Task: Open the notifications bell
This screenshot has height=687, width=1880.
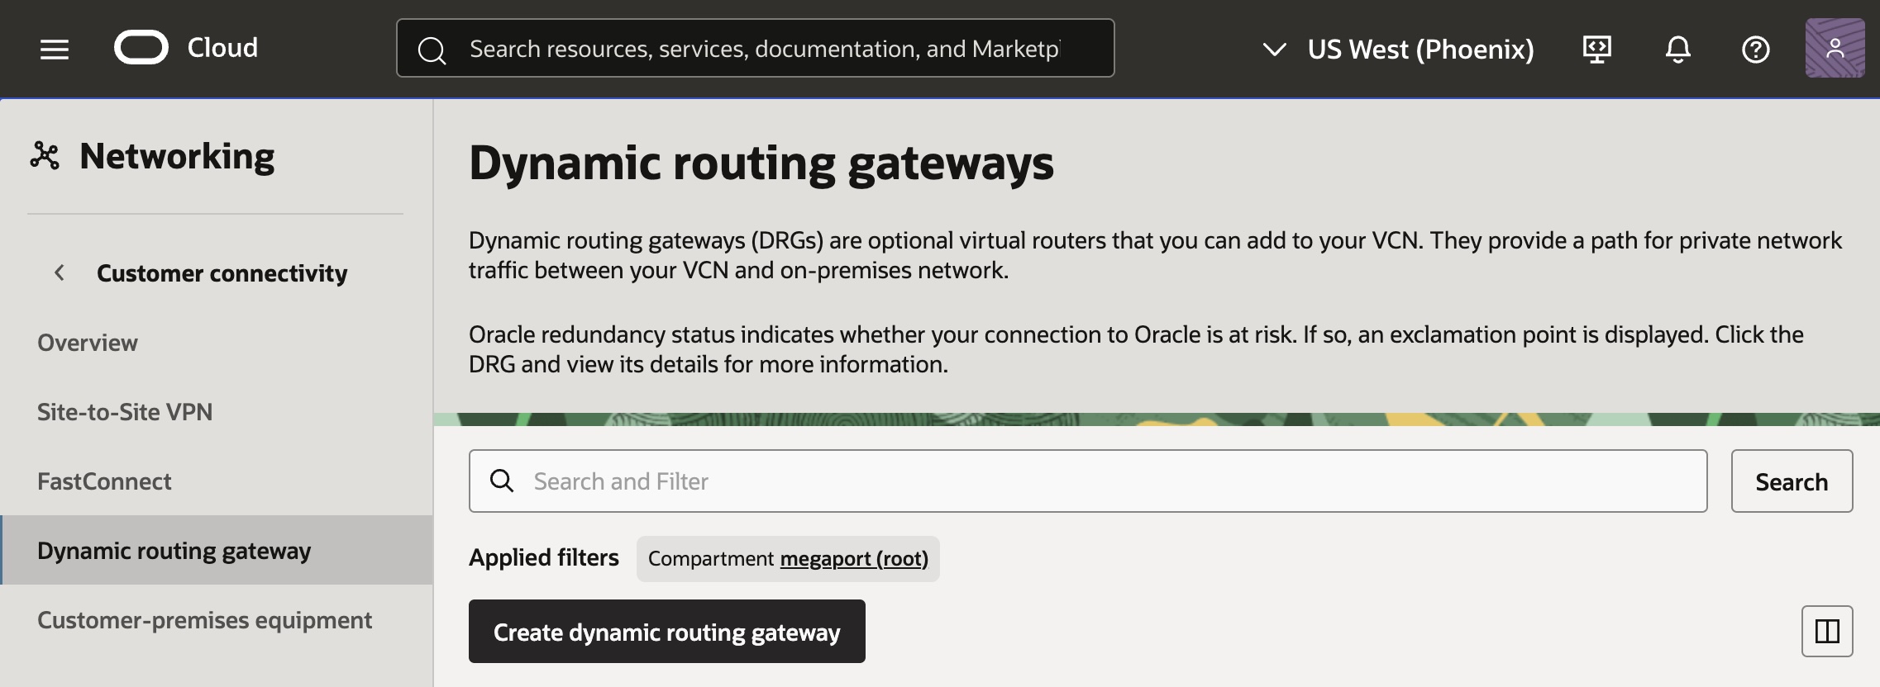Action: (x=1677, y=50)
